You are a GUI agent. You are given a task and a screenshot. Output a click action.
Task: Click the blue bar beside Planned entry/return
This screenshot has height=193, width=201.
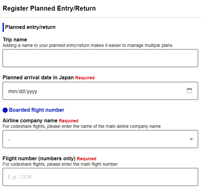(3, 27)
